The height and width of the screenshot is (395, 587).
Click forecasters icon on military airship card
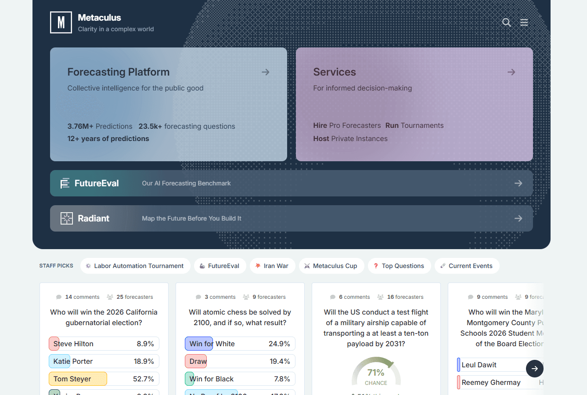click(380, 297)
